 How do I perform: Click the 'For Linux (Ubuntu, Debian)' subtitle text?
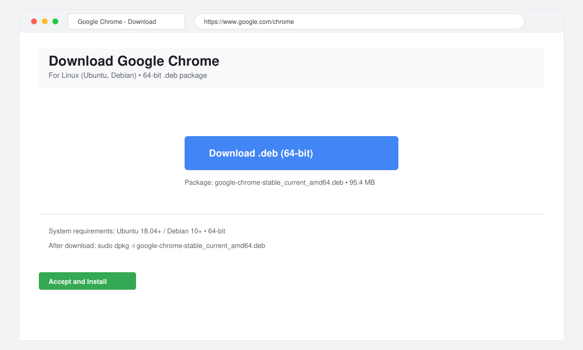click(128, 75)
